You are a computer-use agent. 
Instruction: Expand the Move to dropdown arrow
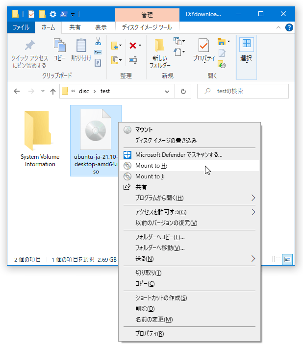click(x=121, y=46)
